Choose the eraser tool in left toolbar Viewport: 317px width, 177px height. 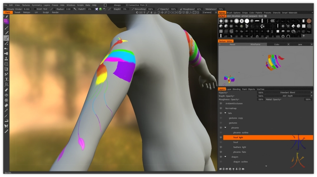(x=6, y=90)
